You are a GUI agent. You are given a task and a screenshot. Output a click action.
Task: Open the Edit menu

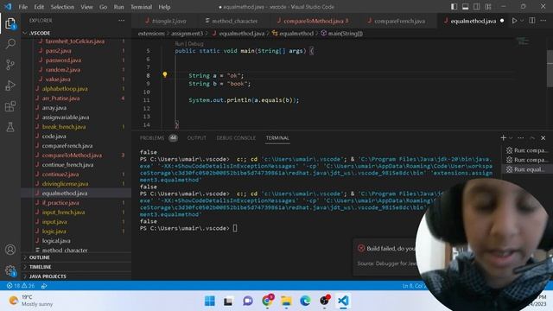39,7
